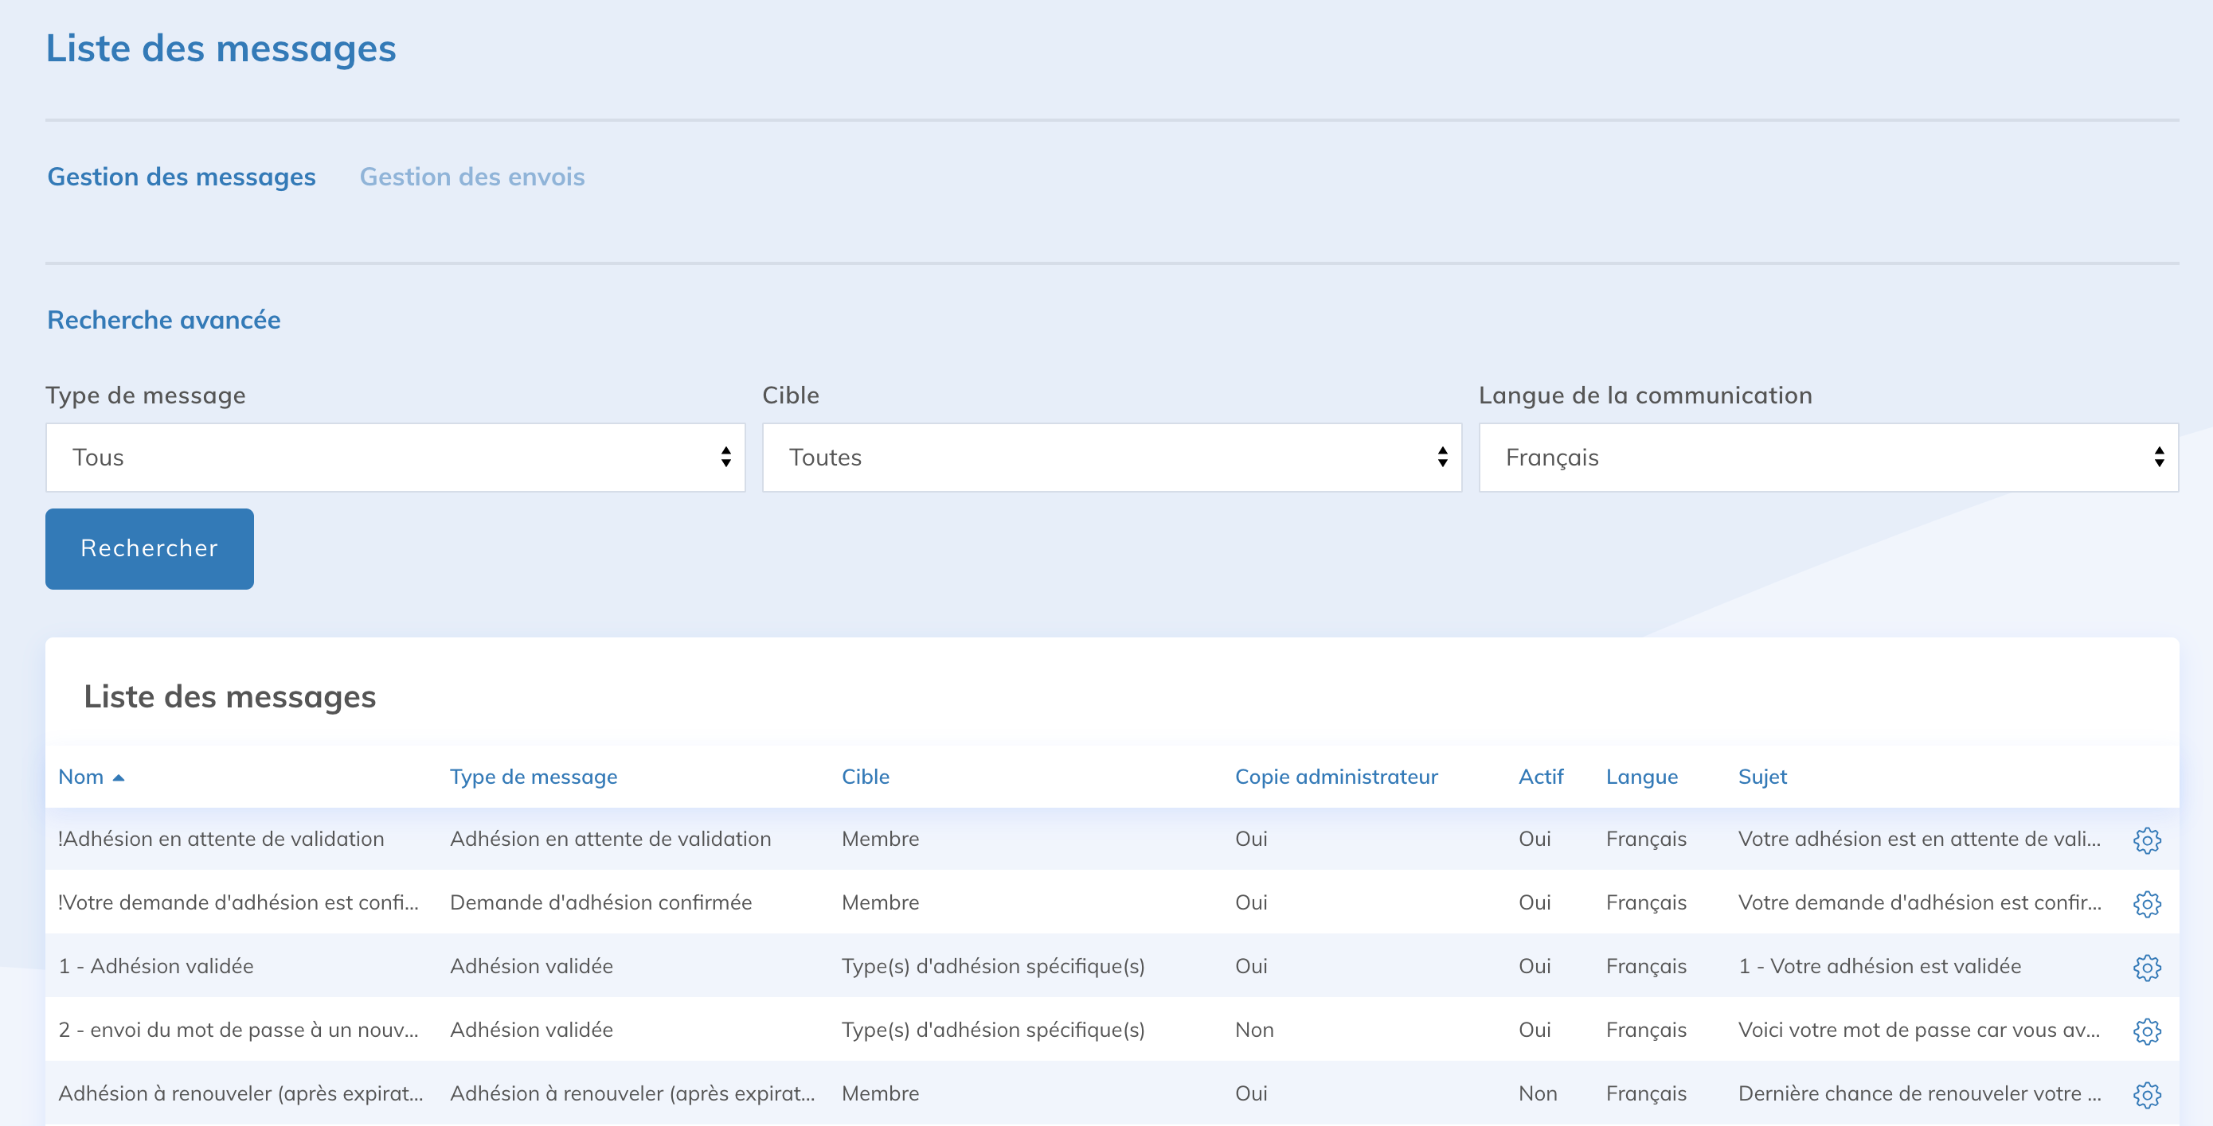Viewport: 2213px width, 1126px height.
Task: Click gear icon for 1 - Adhésion validée
Action: click(x=2146, y=966)
